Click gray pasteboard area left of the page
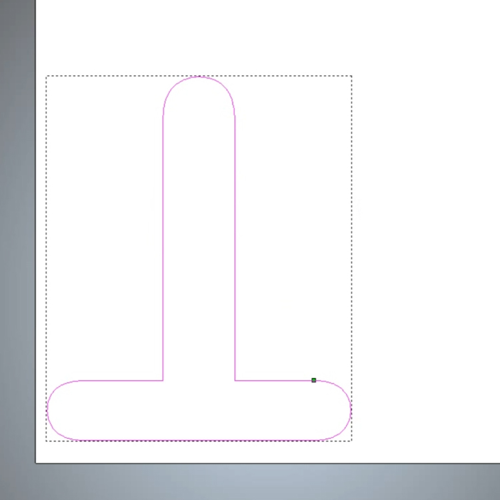This screenshot has width=500, height=500. [17, 267]
